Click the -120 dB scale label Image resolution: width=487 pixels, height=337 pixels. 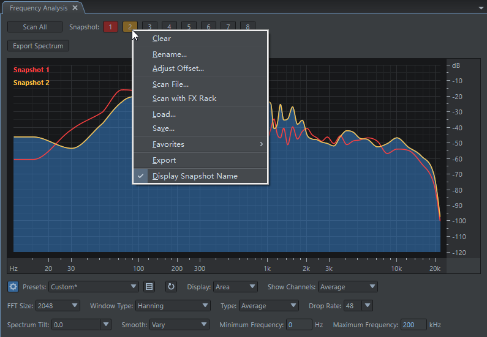pyautogui.click(x=459, y=253)
